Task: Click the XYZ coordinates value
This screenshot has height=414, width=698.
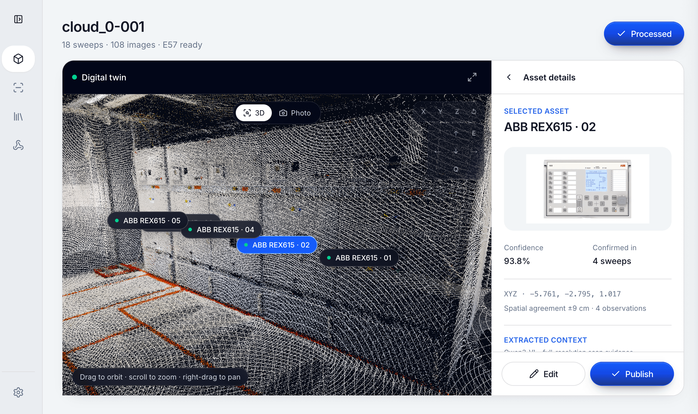Action: [x=562, y=294]
